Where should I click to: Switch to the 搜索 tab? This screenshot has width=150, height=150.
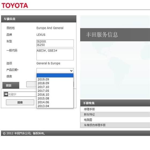11,85
